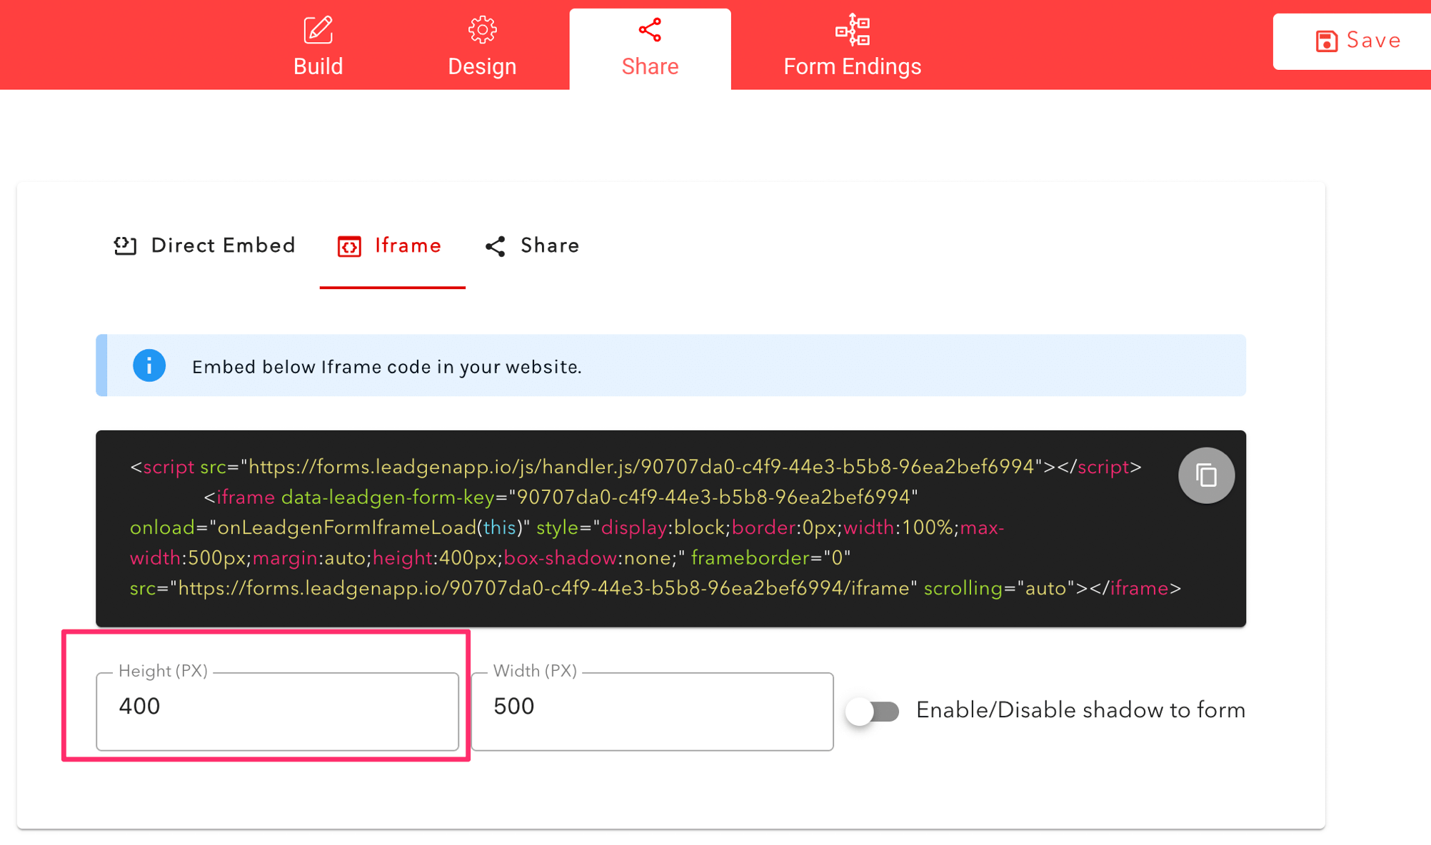Viewport: 1431px width, 845px height.
Task: Click the floppy disk Save icon
Action: [x=1326, y=41]
